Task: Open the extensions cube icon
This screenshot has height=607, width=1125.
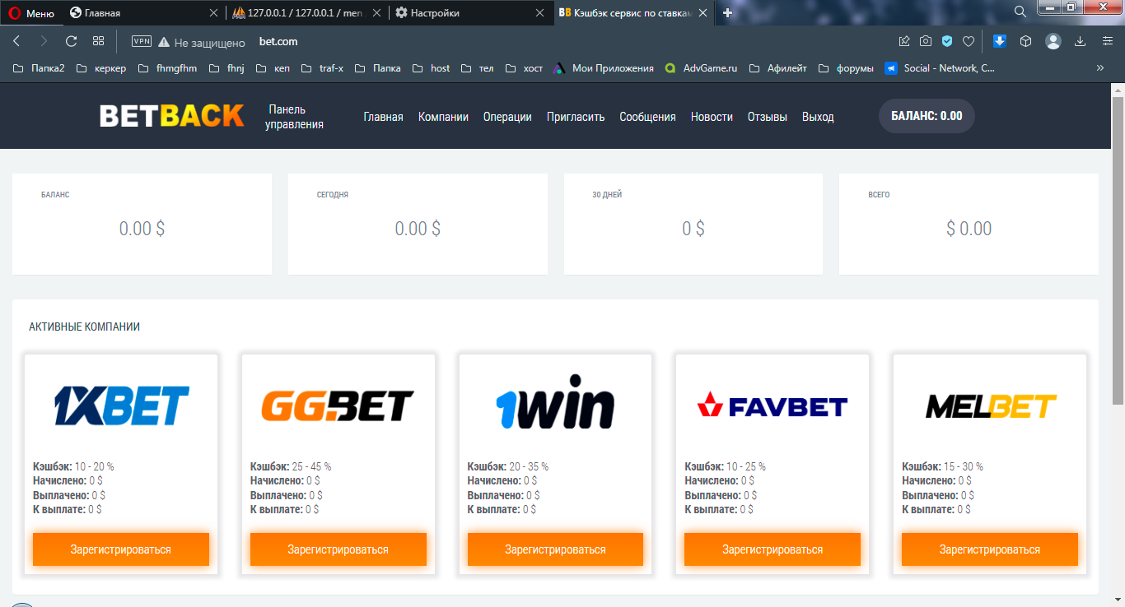Action: 1025,41
